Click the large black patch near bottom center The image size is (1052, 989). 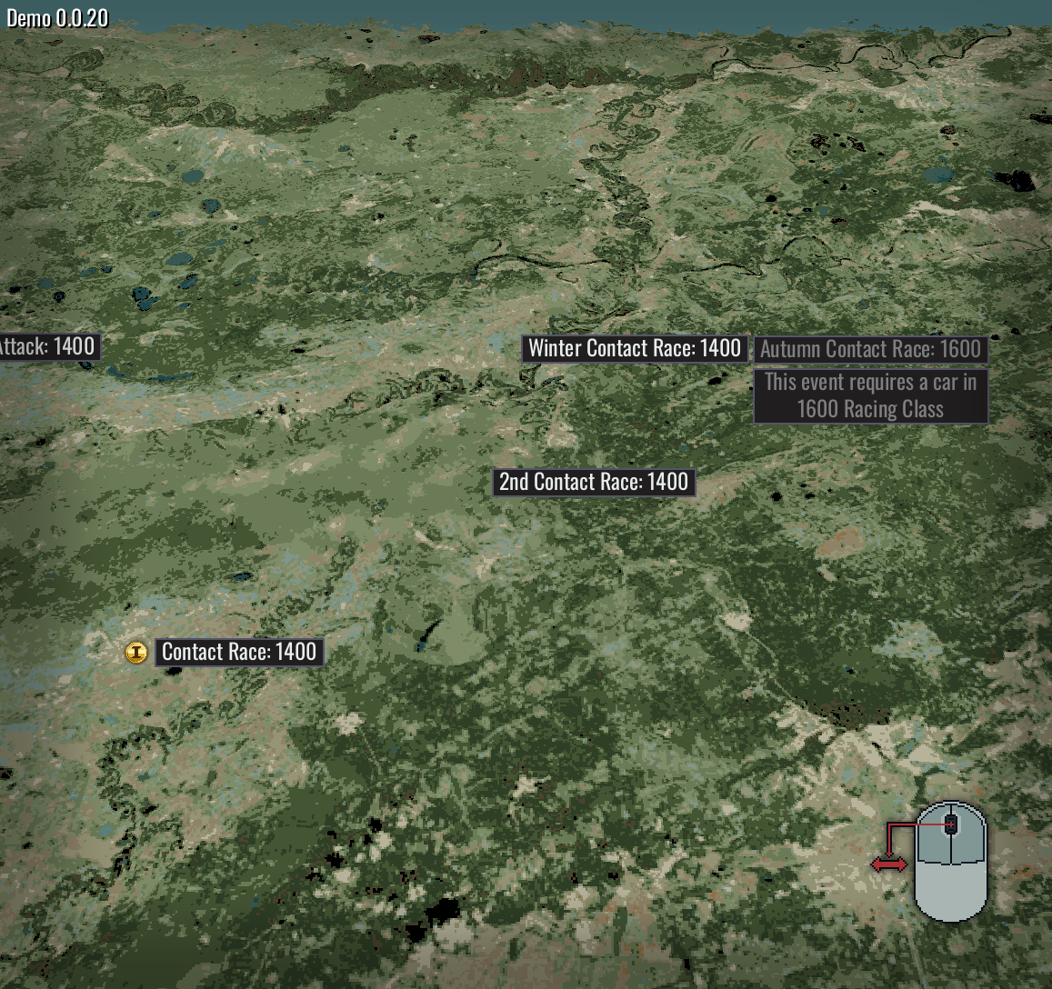442,913
